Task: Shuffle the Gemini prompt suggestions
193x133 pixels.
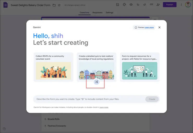Action: coord(96,82)
